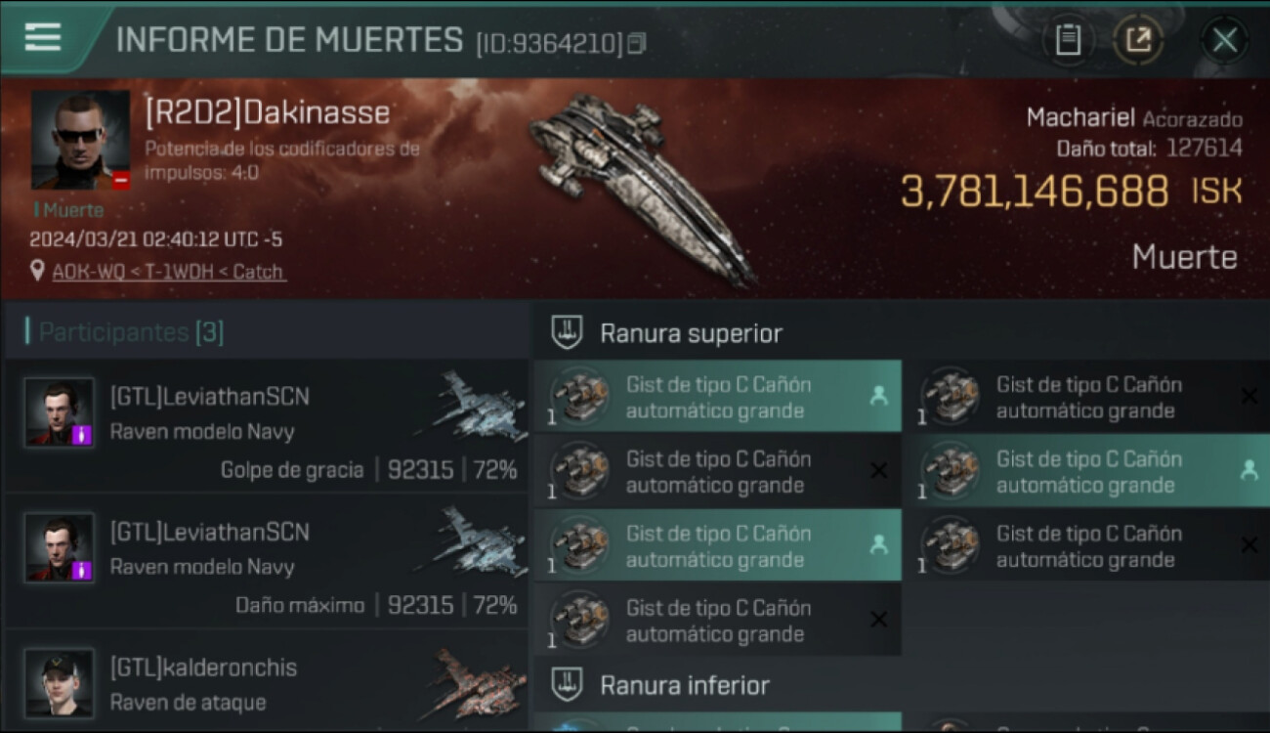Tap the Ranura superior shield icon
Screen dimensions: 1270x733
(567, 333)
